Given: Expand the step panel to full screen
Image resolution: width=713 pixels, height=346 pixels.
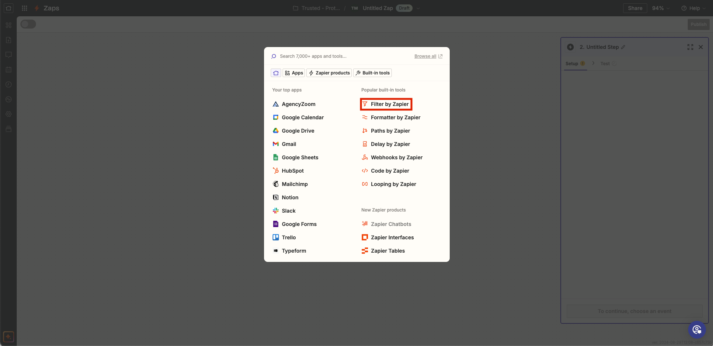Looking at the screenshot, I should coord(690,47).
